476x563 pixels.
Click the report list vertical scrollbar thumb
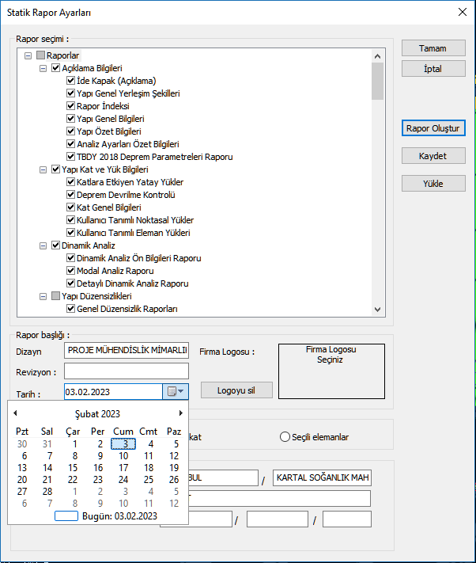377,81
